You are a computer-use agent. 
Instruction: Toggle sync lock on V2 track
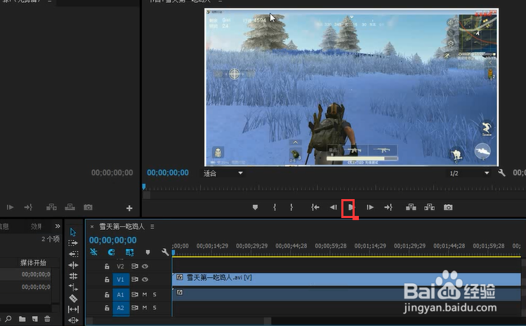click(x=135, y=266)
